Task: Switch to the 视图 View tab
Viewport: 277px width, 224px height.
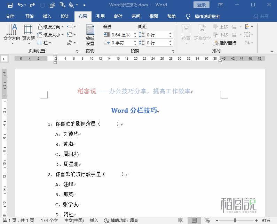Action: coord(154,16)
